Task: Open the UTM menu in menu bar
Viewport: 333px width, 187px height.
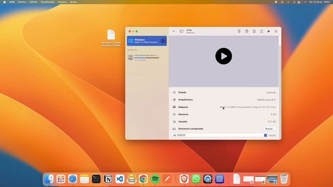Action: coord(11,2)
